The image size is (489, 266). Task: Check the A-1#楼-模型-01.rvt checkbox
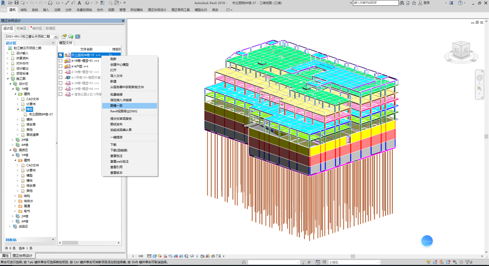[x=61, y=61]
